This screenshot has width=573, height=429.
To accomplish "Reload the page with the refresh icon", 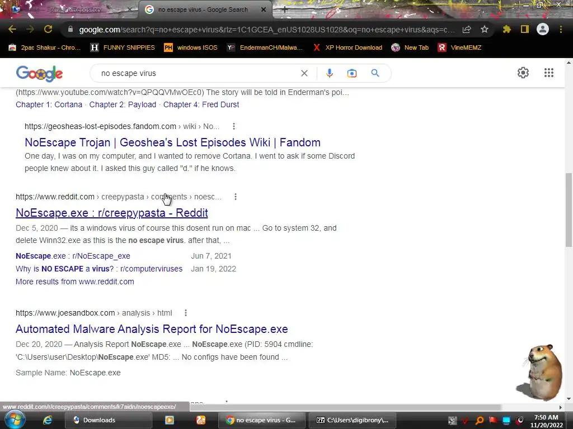I will pyautogui.click(x=48, y=29).
